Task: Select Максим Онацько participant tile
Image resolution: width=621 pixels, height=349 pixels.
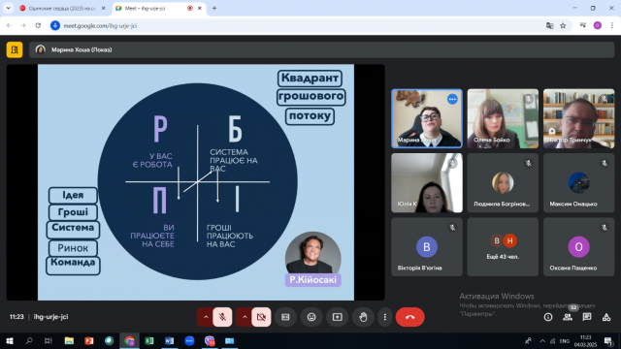Action: click(578, 183)
